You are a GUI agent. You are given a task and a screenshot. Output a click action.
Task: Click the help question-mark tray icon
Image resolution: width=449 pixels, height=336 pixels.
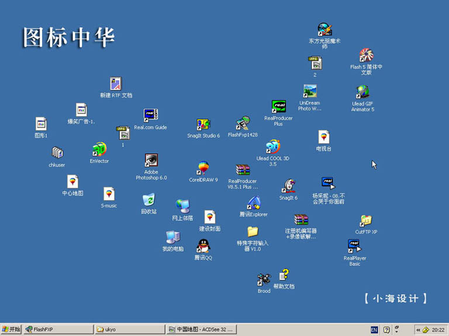(386, 330)
